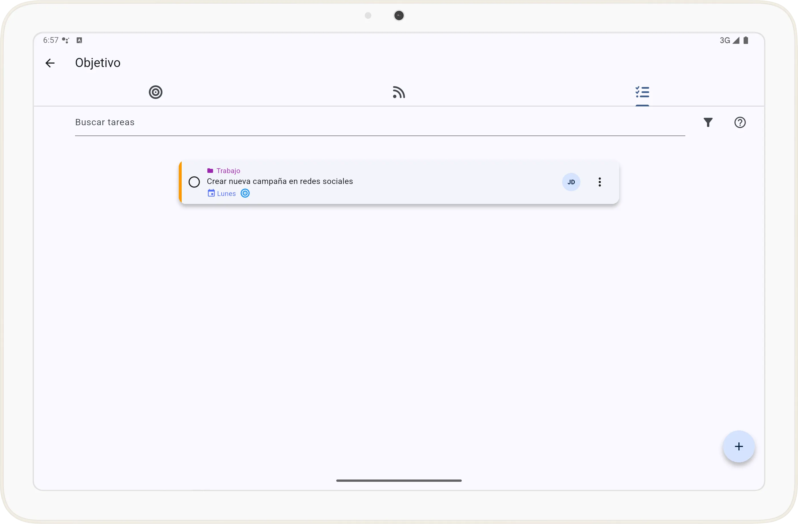Mark campaign task complete using circle
The height and width of the screenshot is (524, 798).
[194, 182]
